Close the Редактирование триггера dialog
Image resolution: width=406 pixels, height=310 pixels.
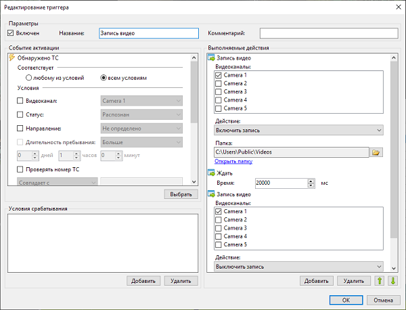399,7
